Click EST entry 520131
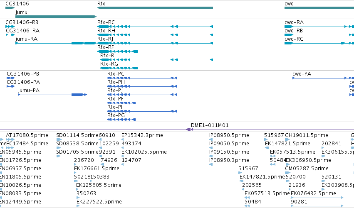Image resolution: width=354 pixels, height=208 pixels. tap(332, 177)
